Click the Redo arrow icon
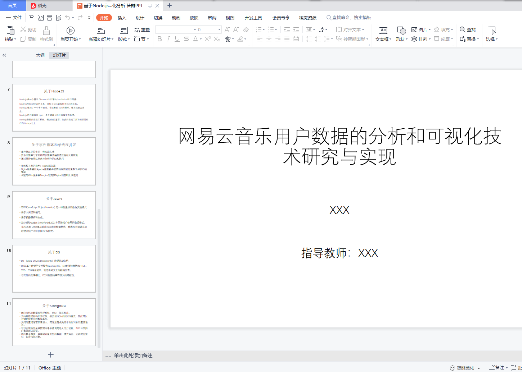Screen dimensions: 522x372 coord(80,18)
